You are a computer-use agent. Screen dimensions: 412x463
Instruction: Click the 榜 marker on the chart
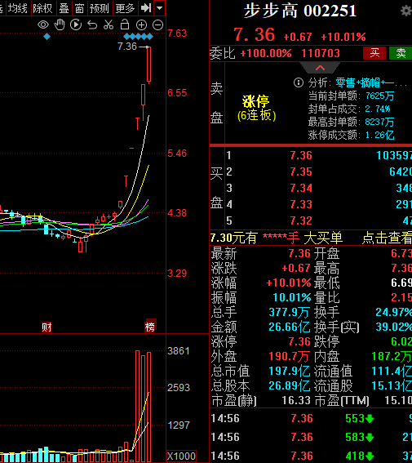[150, 327]
